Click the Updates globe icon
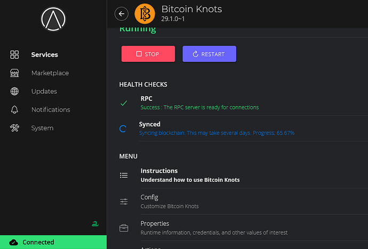 15,91
